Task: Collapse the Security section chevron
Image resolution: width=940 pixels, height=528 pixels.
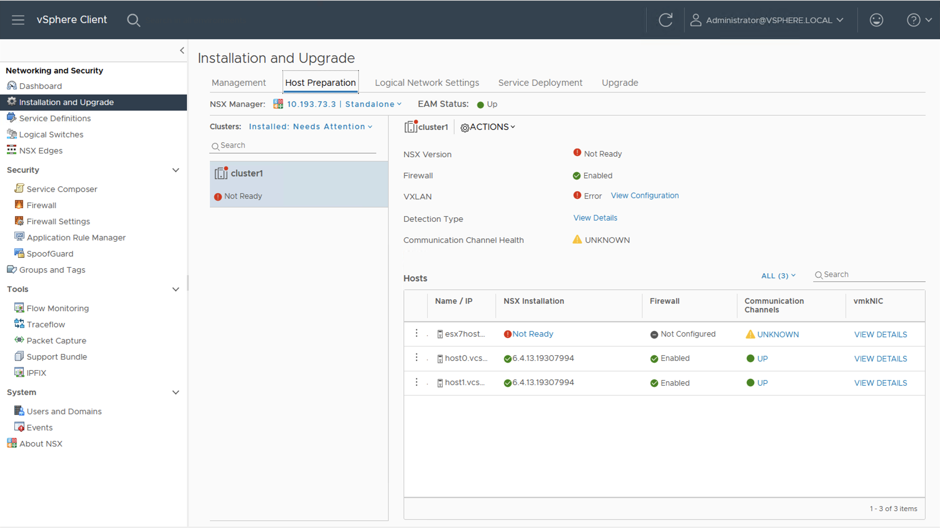Action: 175,170
